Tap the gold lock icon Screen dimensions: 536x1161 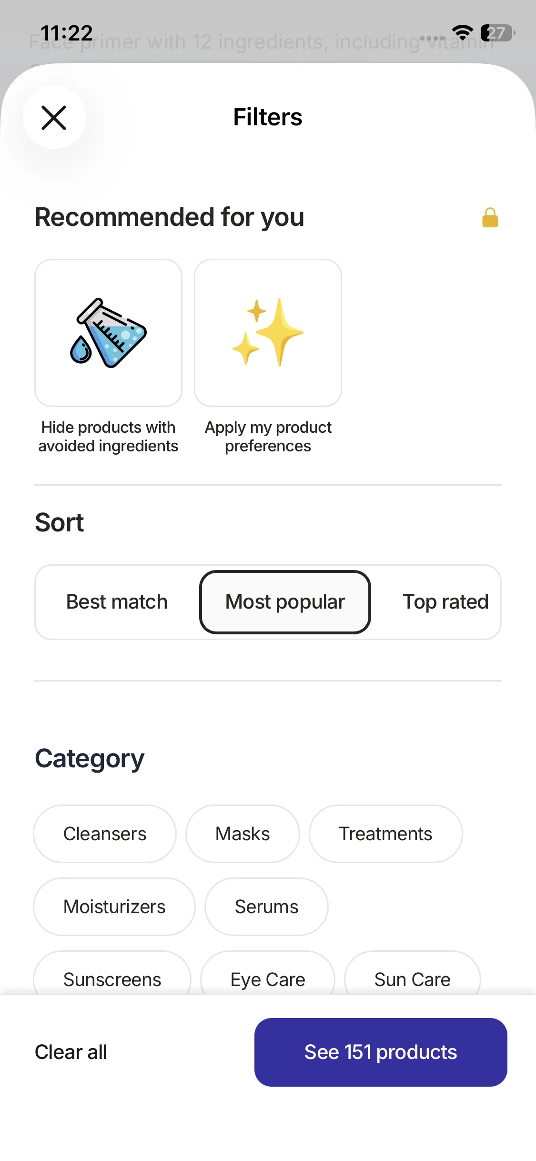click(490, 218)
